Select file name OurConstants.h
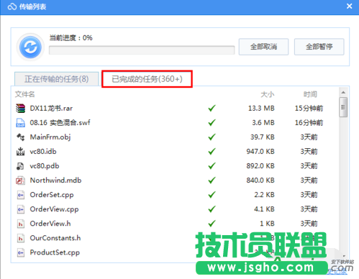This screenshot has width=359, height=279. (55, 238)
